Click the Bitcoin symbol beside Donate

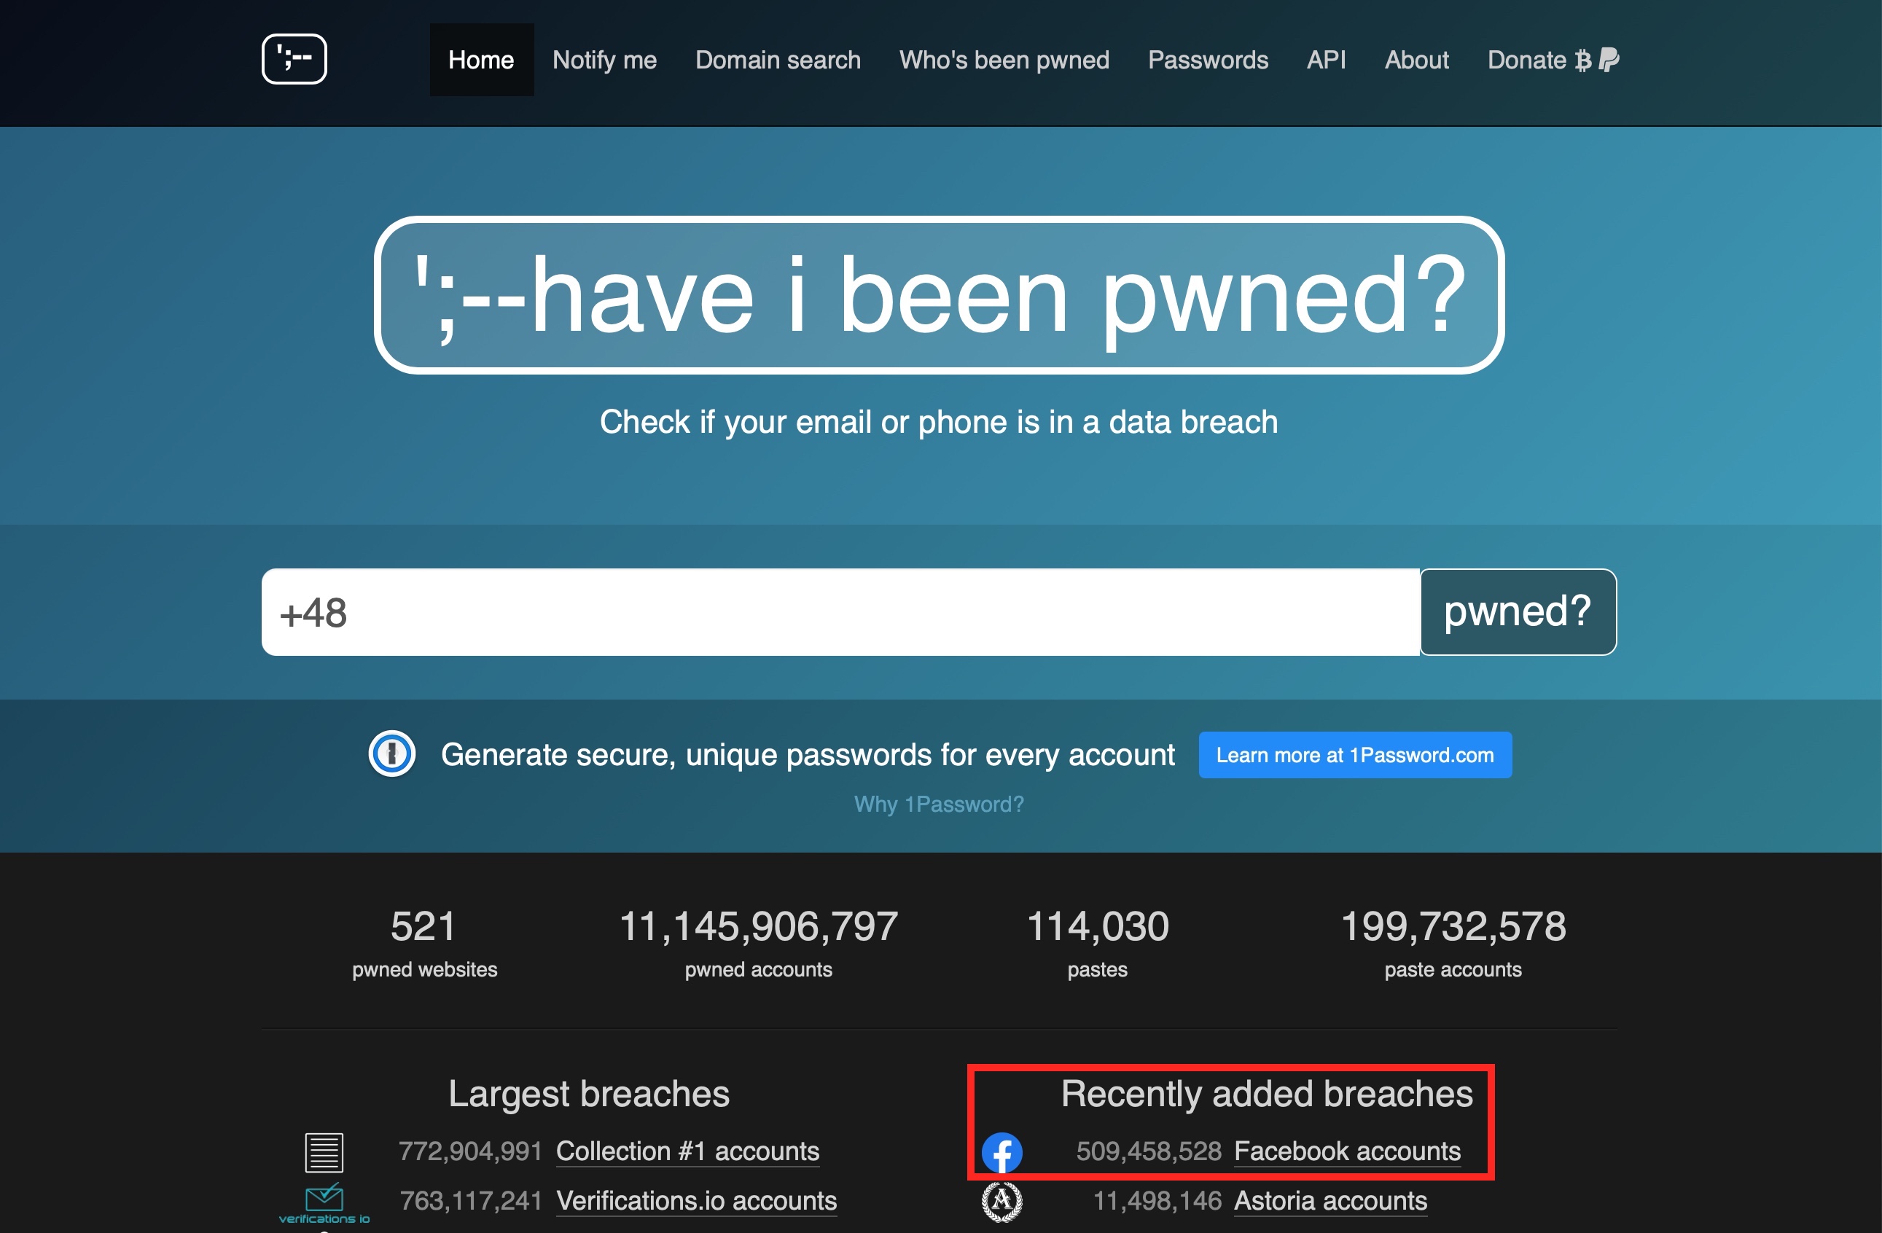click(x=1582, y=60)
